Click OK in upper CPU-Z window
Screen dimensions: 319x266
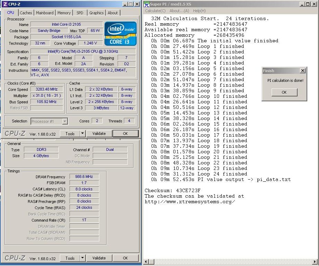(x=125, y=134)
